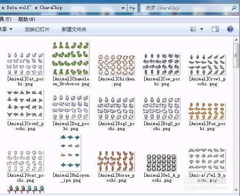The image size is (240, 196).
Task: Click the 放映幻灯片 slideshow button
Action: pyautogui.click(x=37, y=29)
